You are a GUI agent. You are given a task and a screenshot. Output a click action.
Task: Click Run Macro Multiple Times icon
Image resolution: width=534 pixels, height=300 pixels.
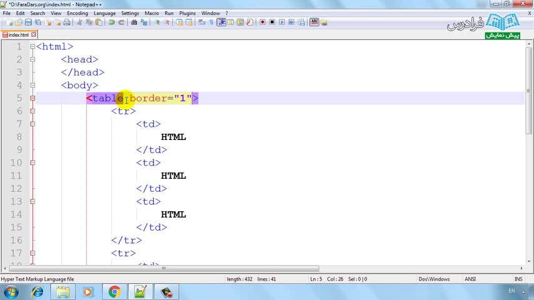291,22
